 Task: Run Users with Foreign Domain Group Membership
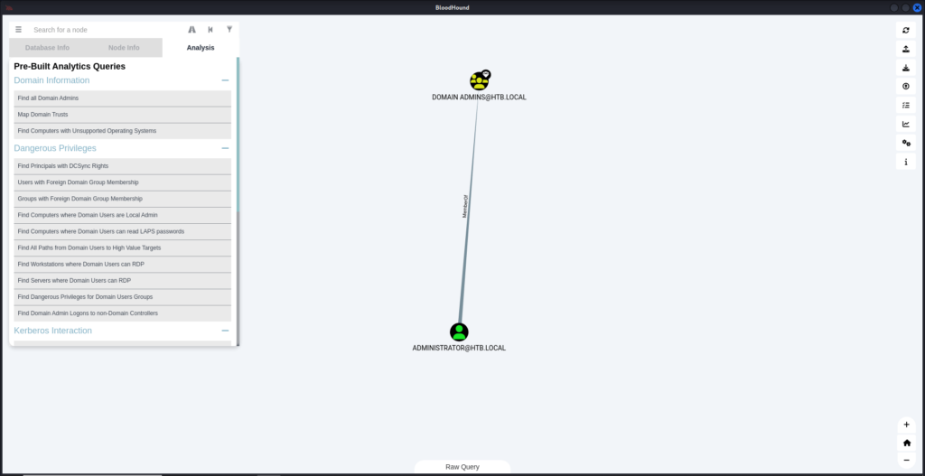[123, 182]
